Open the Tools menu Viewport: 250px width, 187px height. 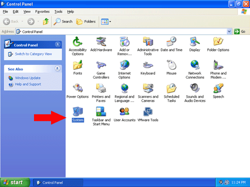(58, 11)
